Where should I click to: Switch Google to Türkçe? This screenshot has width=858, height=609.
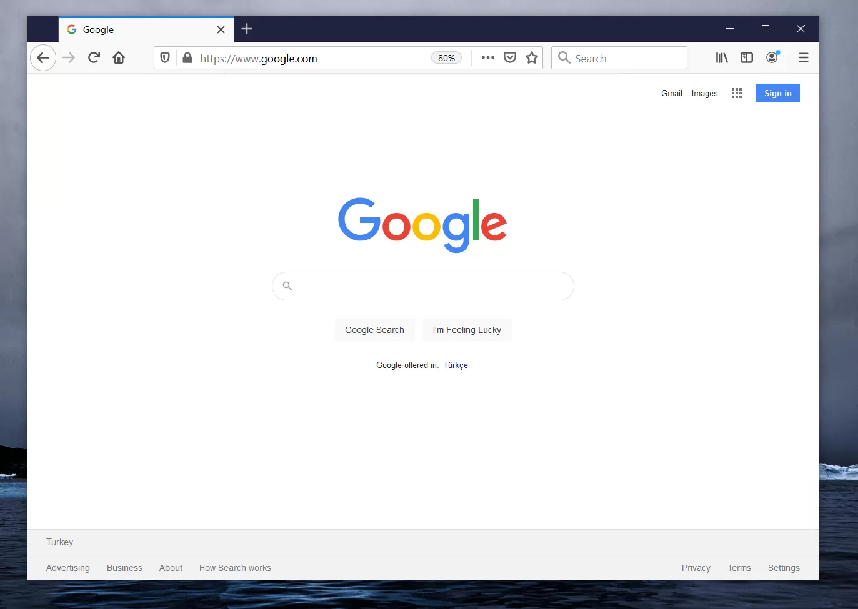pos(456,365)
